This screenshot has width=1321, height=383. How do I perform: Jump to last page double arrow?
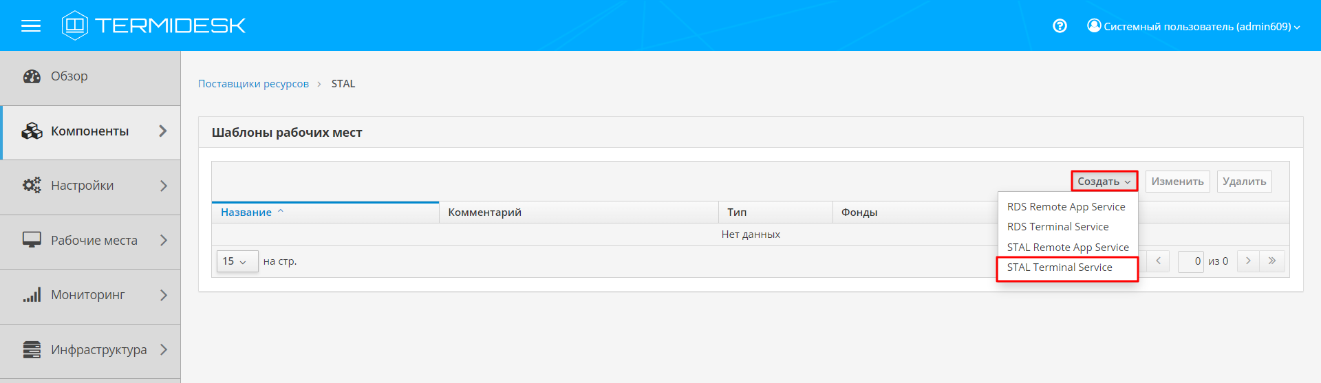click(1272, 261)
